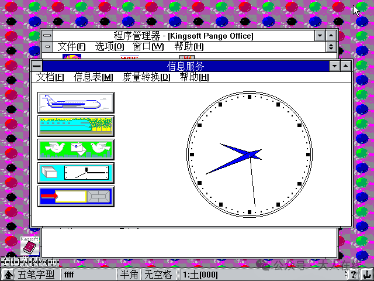Click the 信息服务 title bar

(185, 66)
